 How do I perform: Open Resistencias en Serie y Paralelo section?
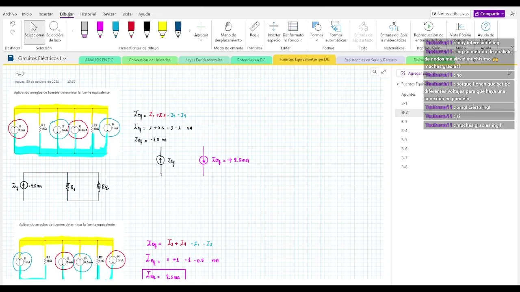click(370, 60)
